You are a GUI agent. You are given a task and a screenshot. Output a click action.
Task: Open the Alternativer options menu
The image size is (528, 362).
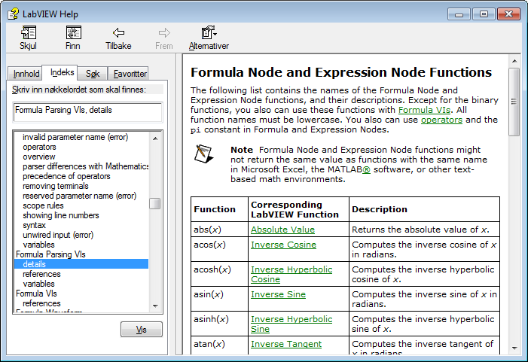click(x=209, y=38)
